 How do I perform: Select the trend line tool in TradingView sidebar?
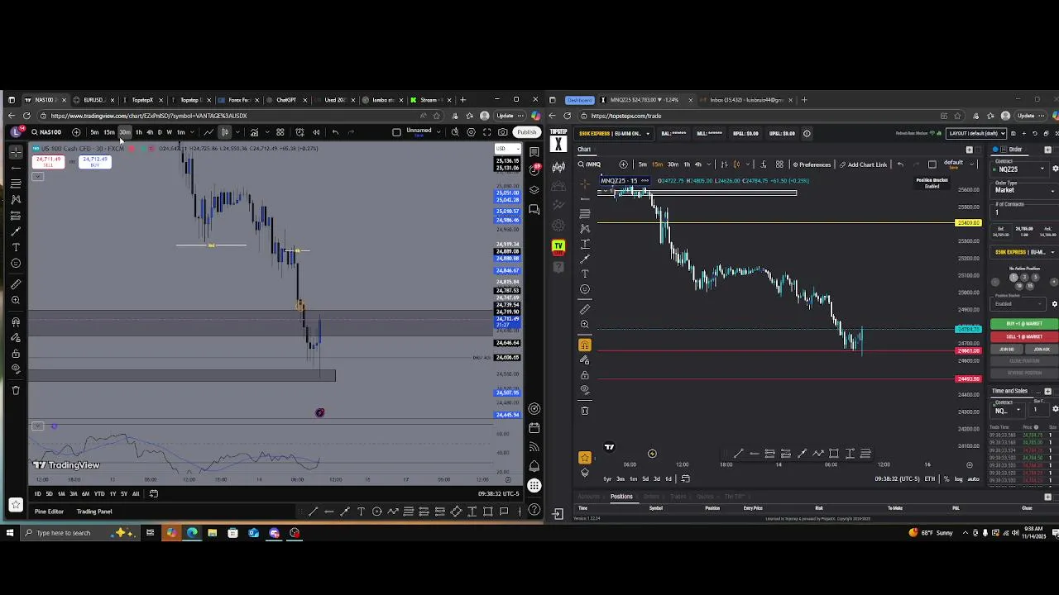(x=16, y=168)
